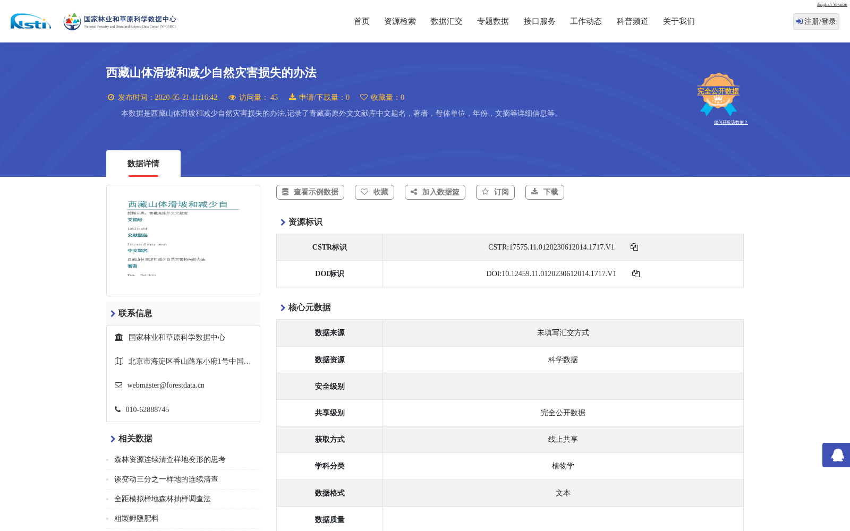
Task: Click the download icon next to 申请/下载量
Action: pos(292,97)
